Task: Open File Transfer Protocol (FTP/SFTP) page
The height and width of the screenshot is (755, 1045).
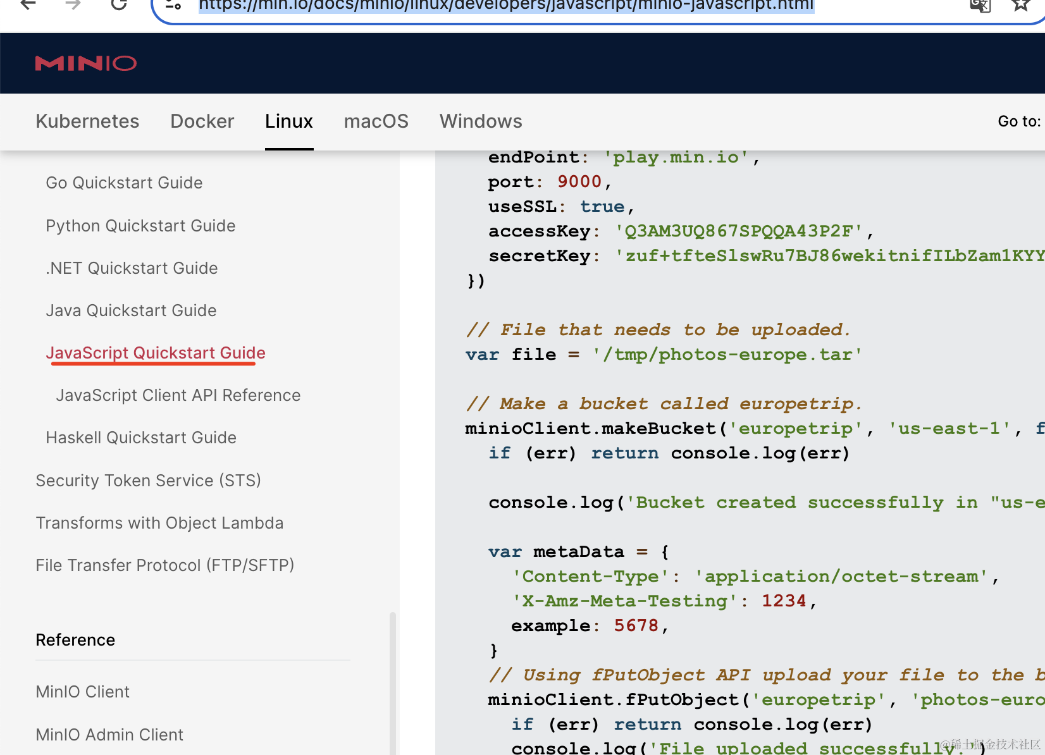Action: pyautogui.click(x=165, y=565)
